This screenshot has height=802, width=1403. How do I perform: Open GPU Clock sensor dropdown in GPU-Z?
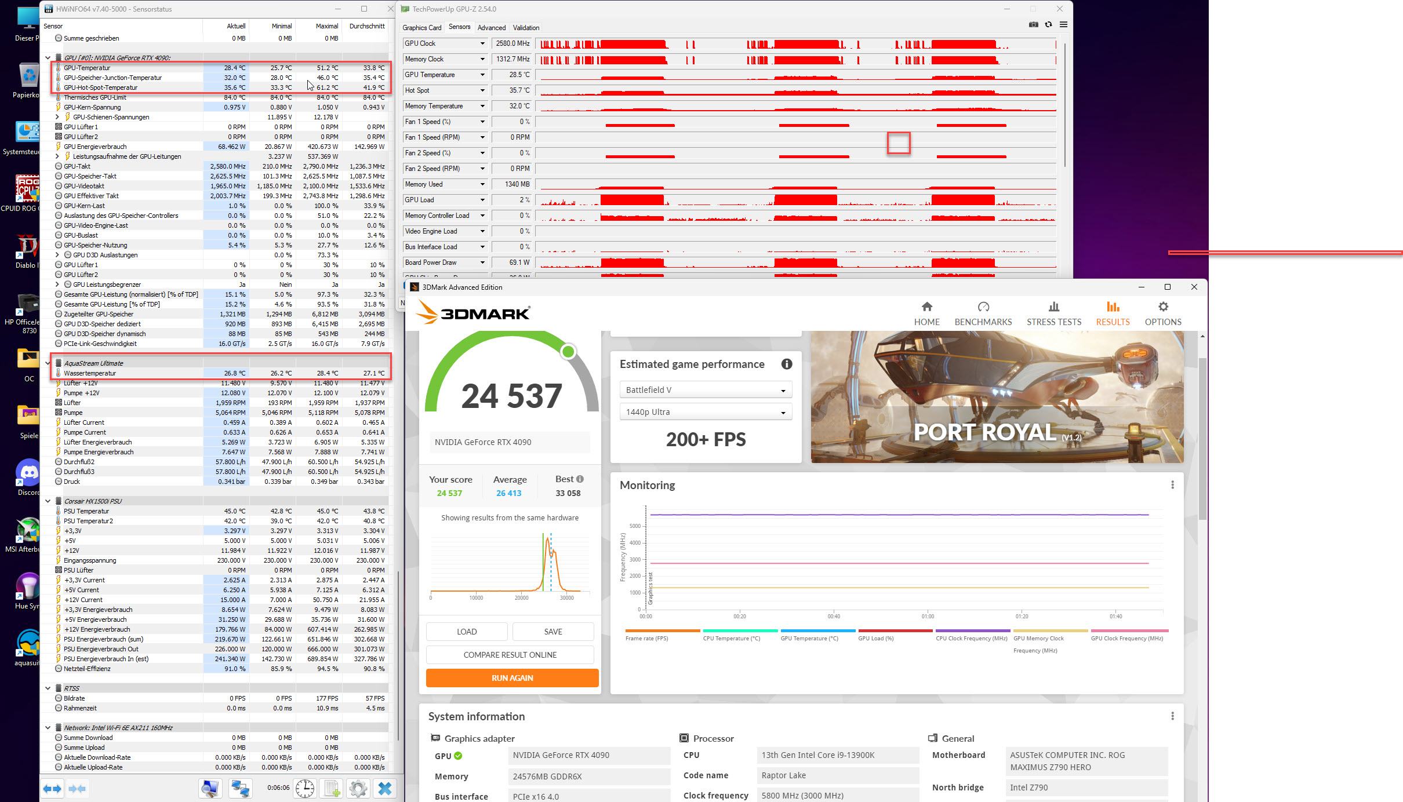click(482, 43)
